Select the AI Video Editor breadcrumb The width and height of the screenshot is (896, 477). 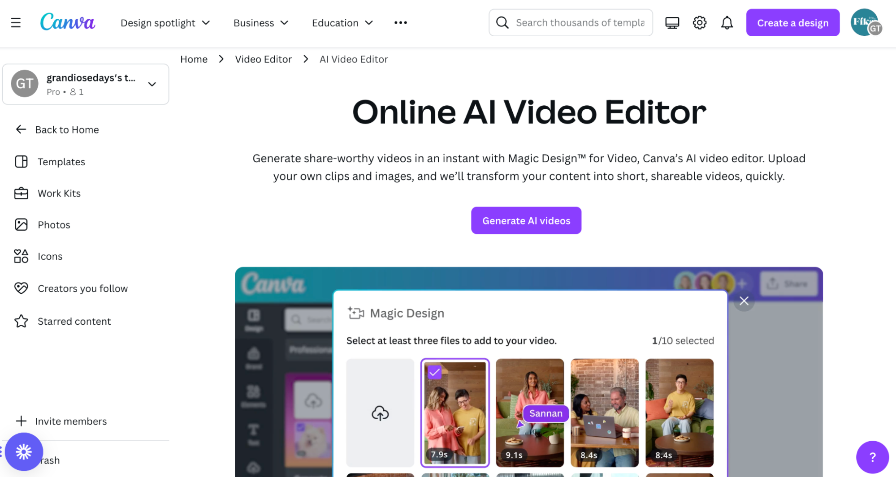tap(354, 59)
